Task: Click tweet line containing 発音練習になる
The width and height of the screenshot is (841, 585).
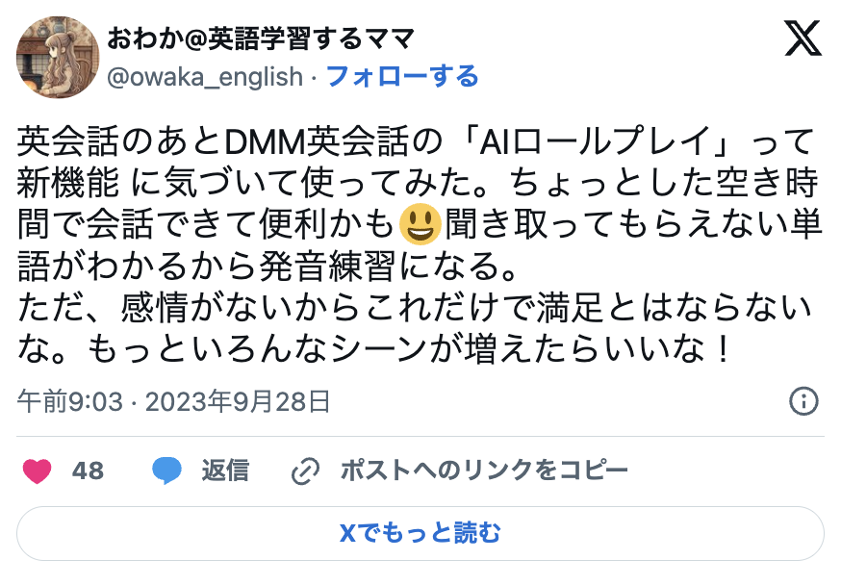Action: point(267,267)
